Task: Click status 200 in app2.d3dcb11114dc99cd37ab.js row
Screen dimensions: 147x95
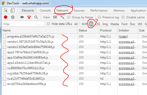Action: (81, 63)
